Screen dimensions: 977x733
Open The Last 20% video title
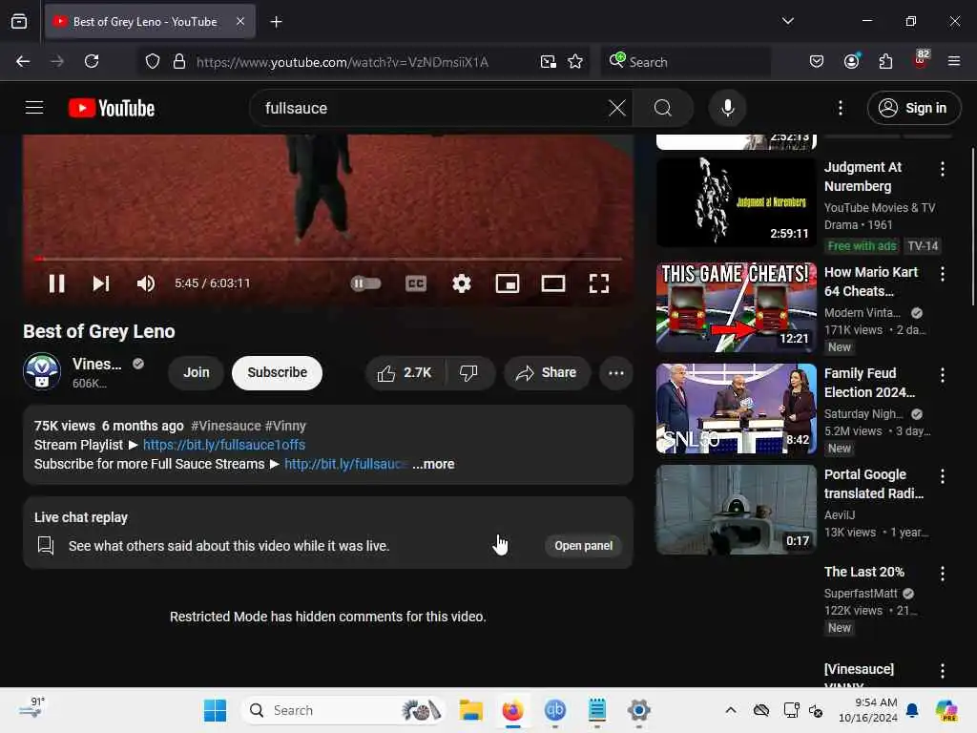[x=863, y=572]
